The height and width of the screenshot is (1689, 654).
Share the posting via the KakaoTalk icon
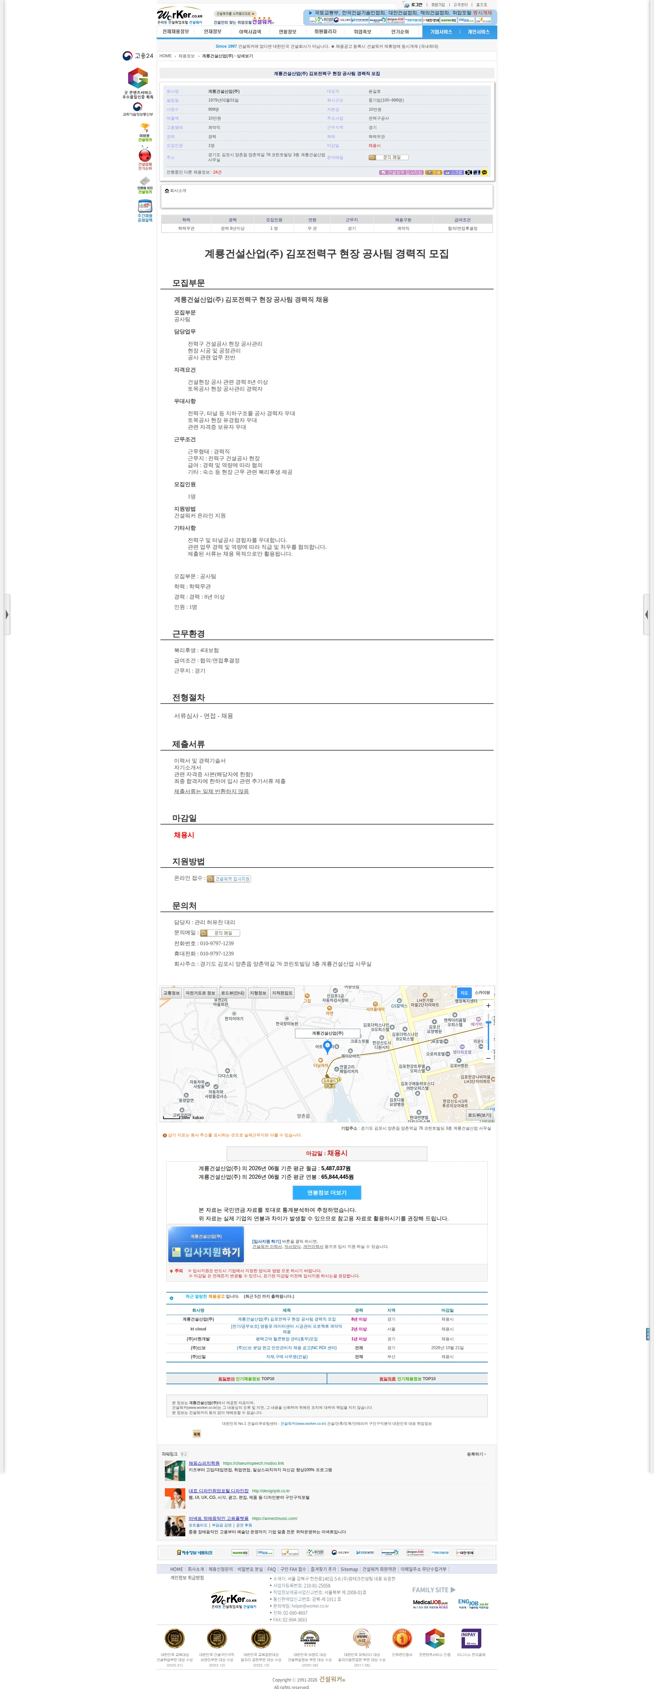click(x=484, y=172)
